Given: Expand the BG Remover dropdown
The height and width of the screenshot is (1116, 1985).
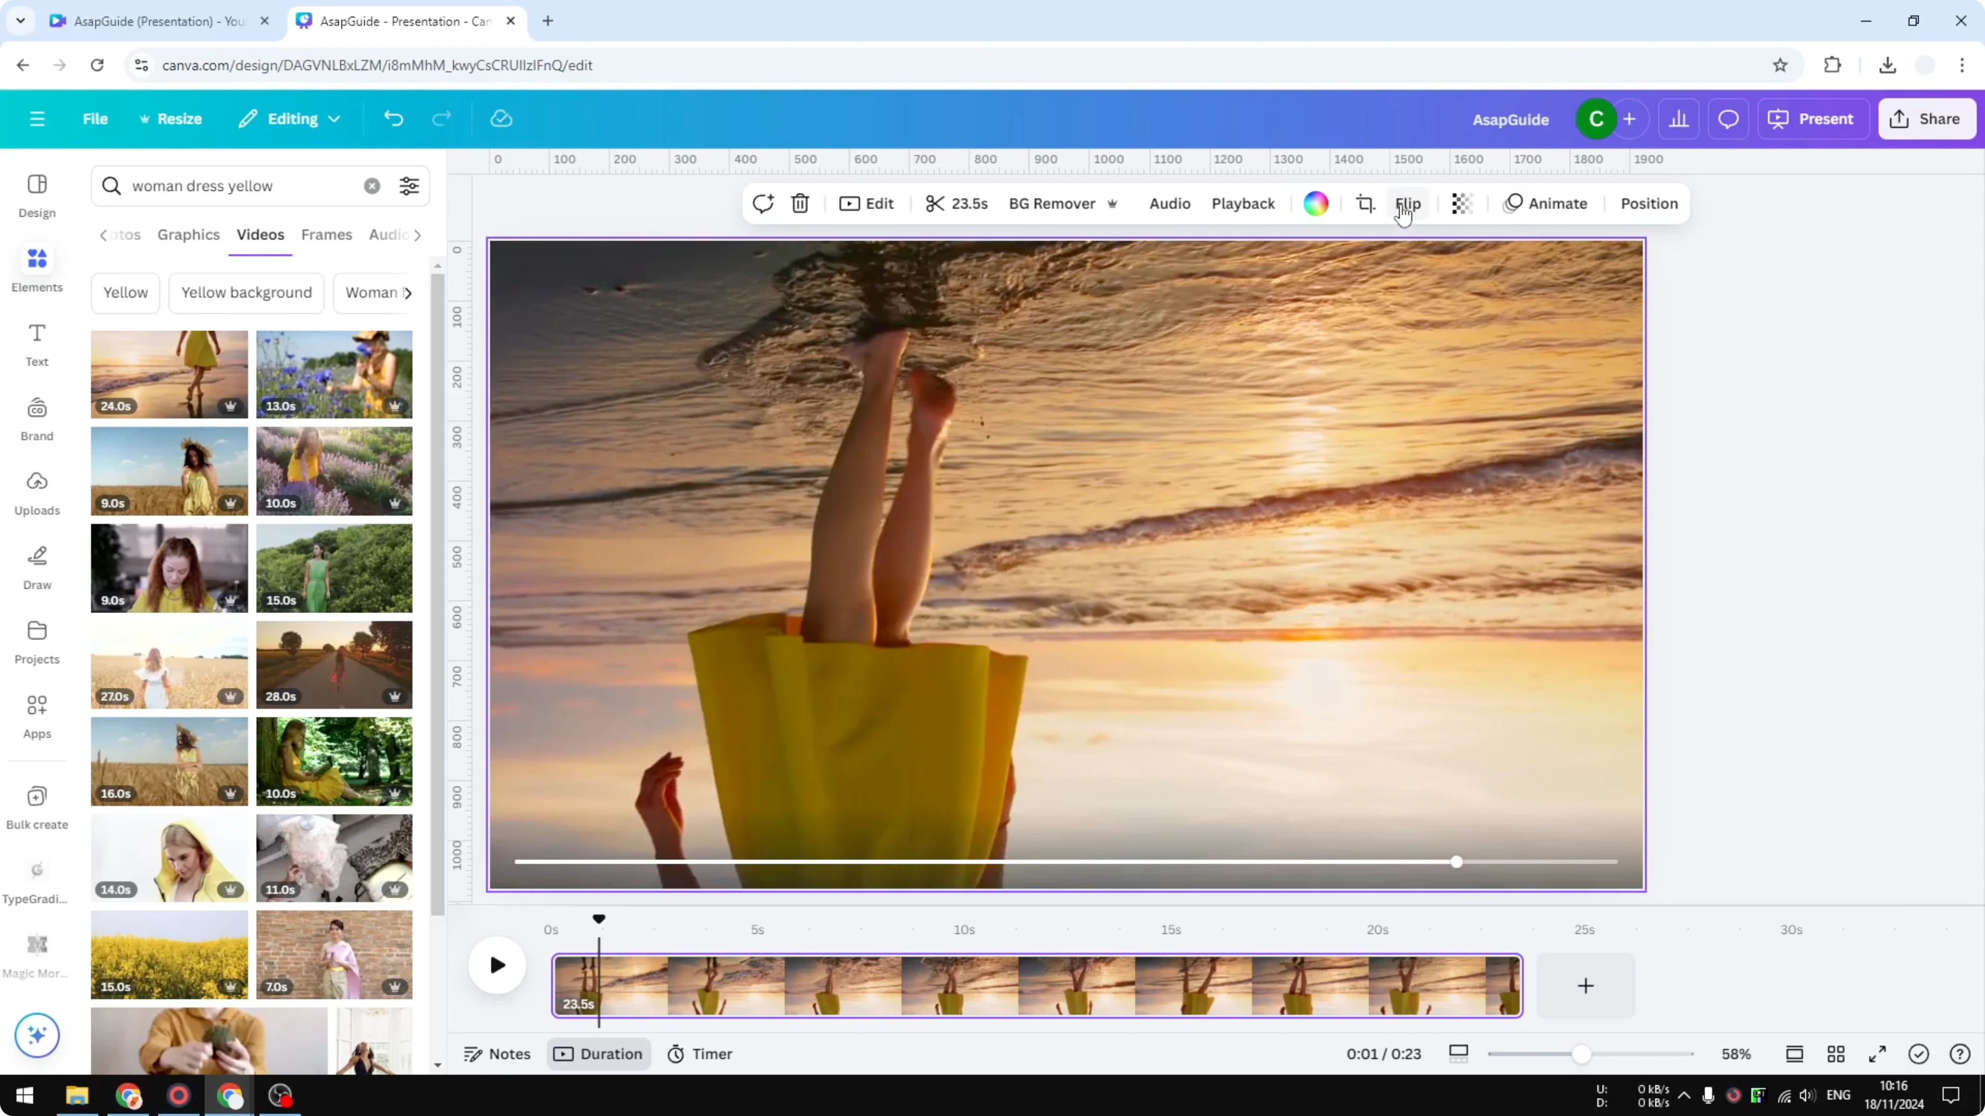Looking at the screenshot, I should [x=1112, y=203].
